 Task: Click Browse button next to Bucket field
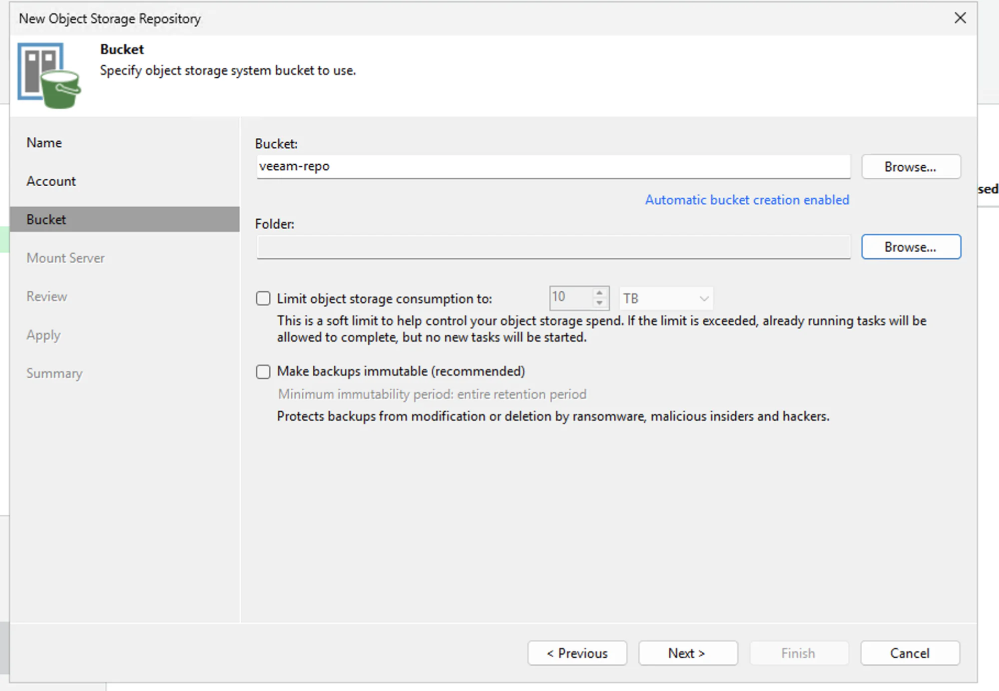(911, 167)
